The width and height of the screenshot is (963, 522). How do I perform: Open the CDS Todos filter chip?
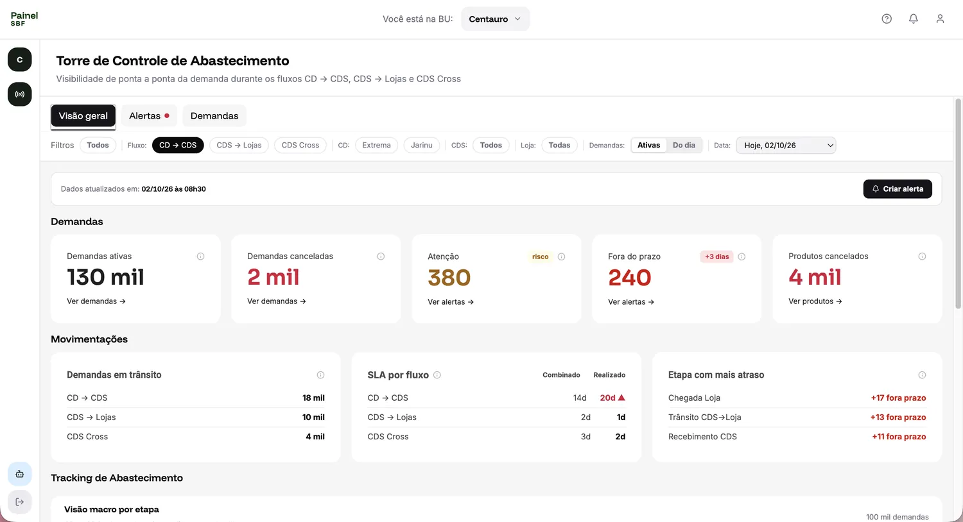pyautogui.click(x=491, y=146)
